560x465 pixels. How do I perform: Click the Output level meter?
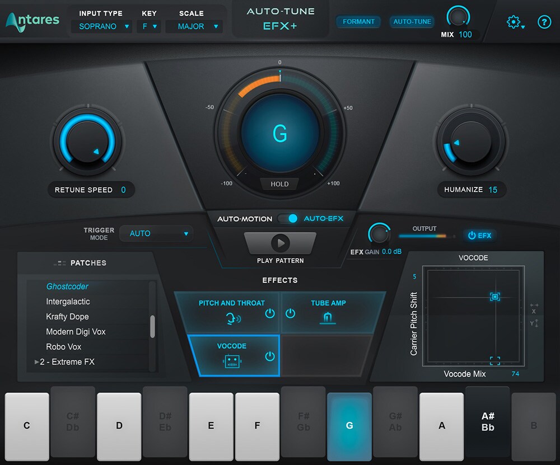[427, 236]
